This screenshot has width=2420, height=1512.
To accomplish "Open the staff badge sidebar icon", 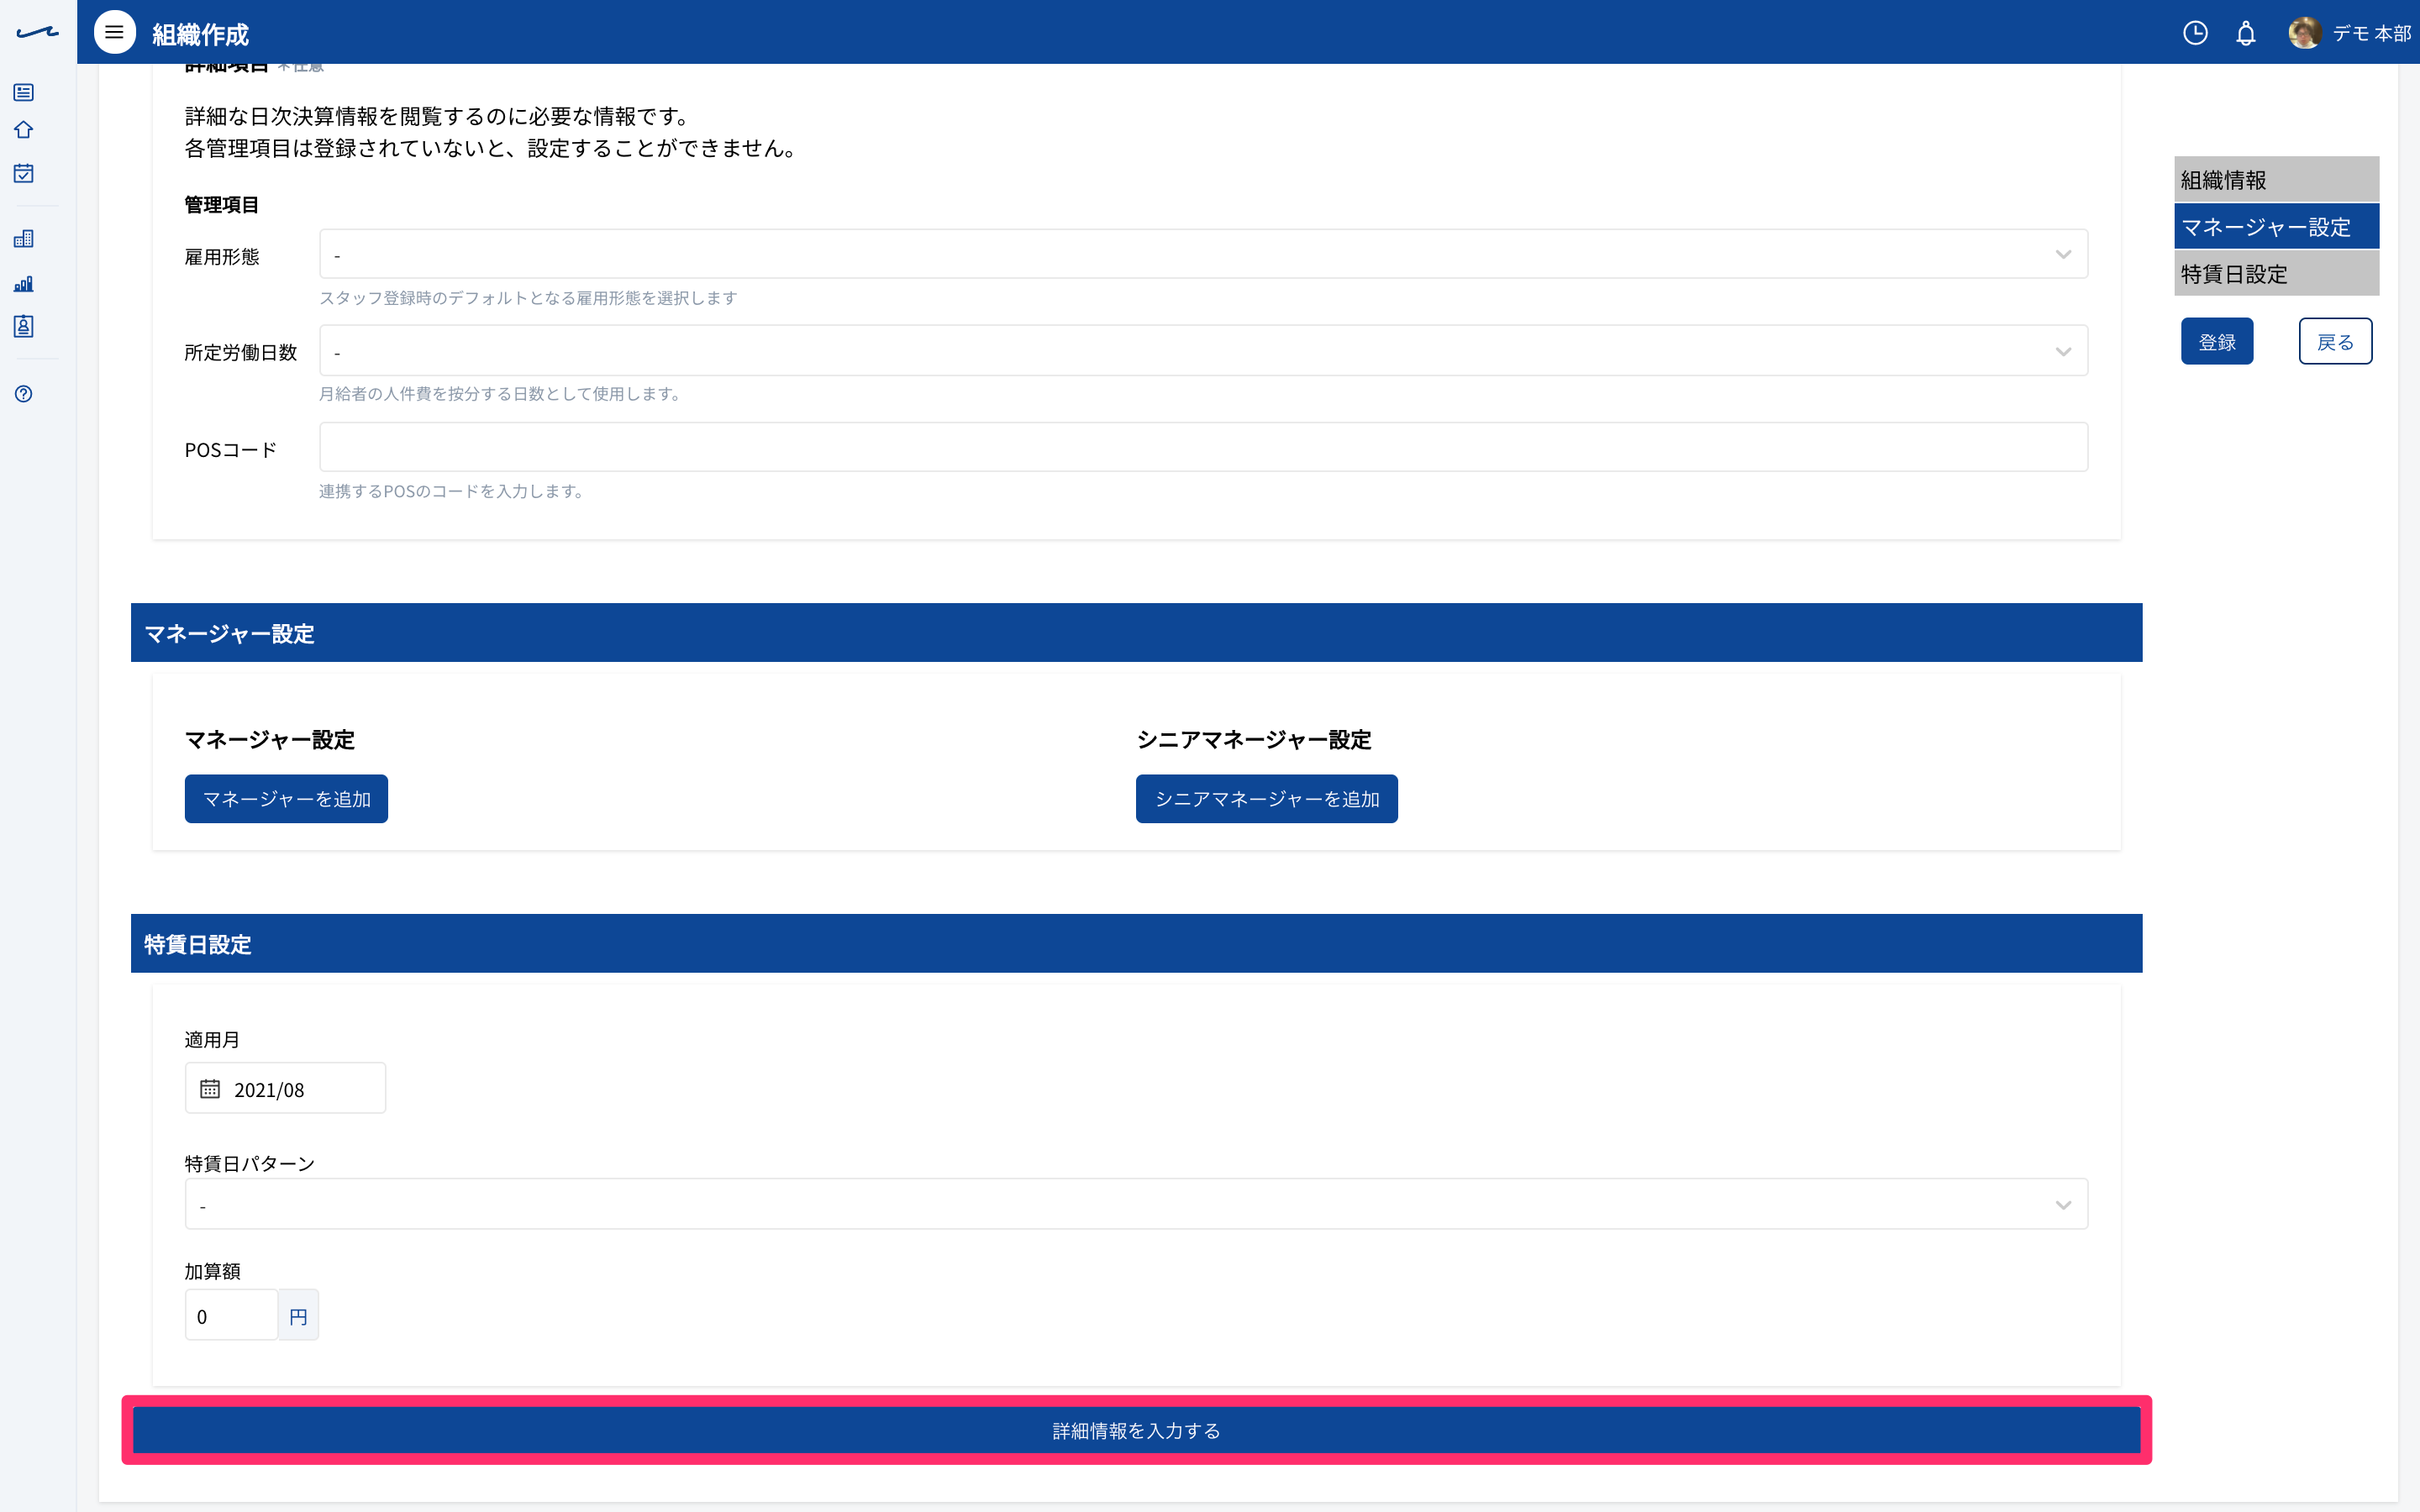I will point(24,326).
